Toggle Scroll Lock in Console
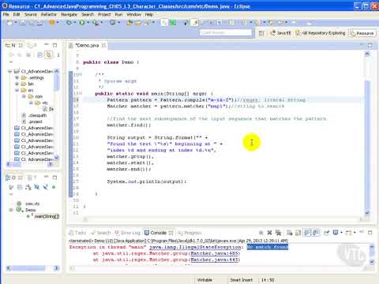This screenshot has height=284, width=379. pyautogui.click(x=298, y=233)
